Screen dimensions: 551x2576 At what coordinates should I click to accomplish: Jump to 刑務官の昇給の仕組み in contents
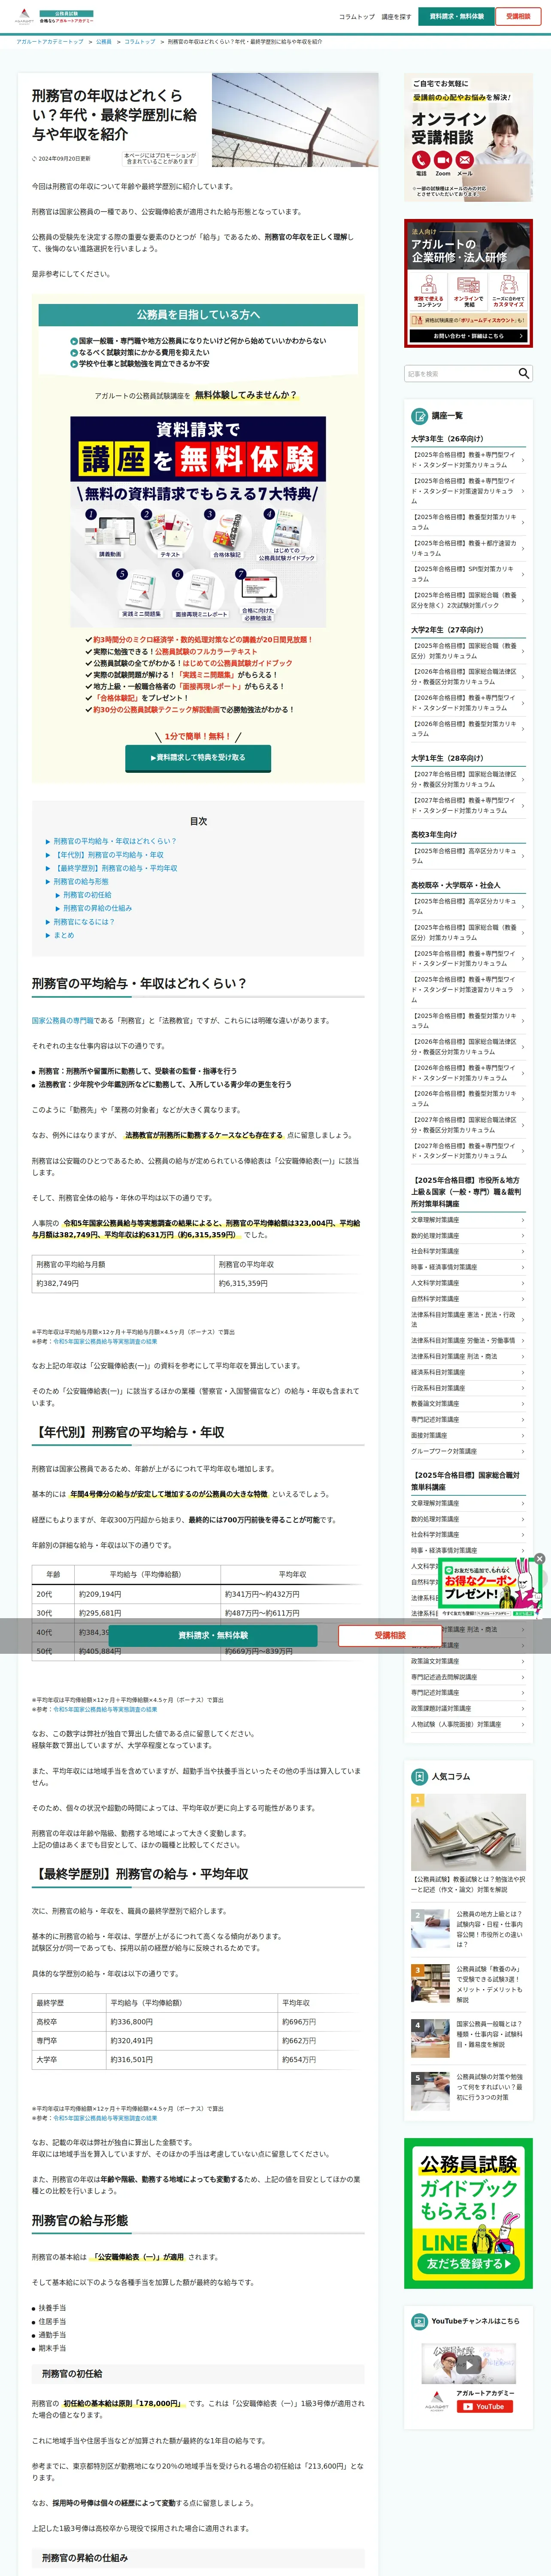tap(97, 908)
